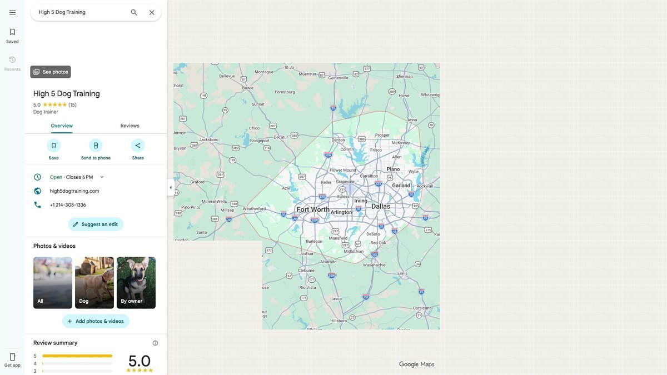Screen dimensions: 667x375
Task: Open high5dogtraining.com website link
Action: (x=74, y=191)
